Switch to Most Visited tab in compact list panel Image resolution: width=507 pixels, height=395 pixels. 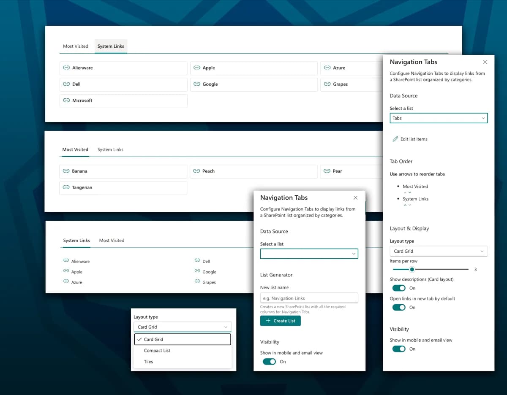[x=112, y=241]
